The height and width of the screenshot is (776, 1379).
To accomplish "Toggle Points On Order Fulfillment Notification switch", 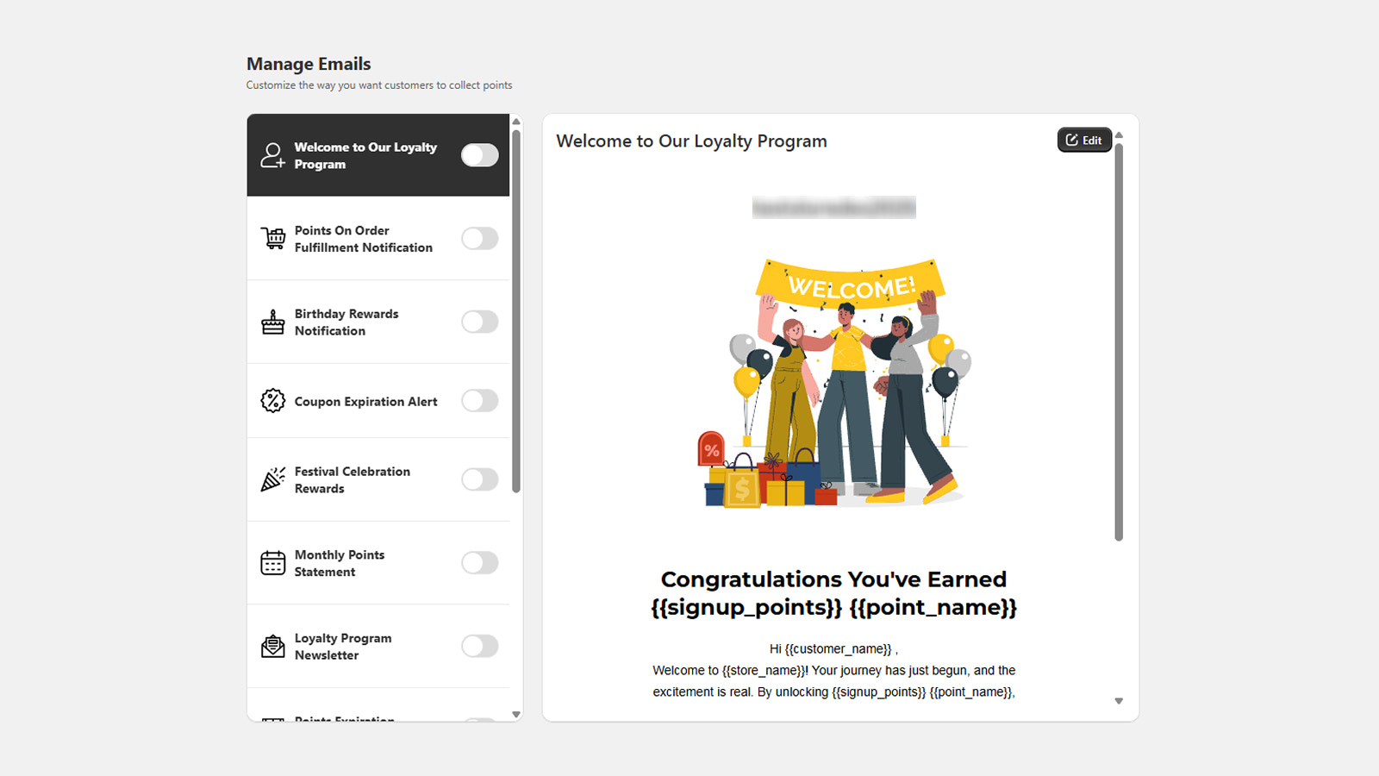I will point(480,238).
